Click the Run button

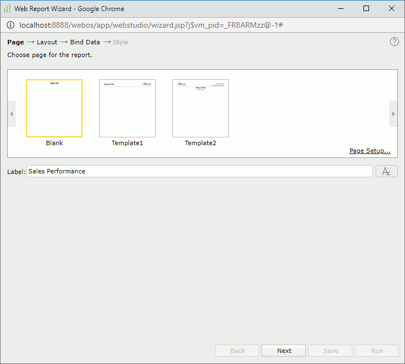377,351
